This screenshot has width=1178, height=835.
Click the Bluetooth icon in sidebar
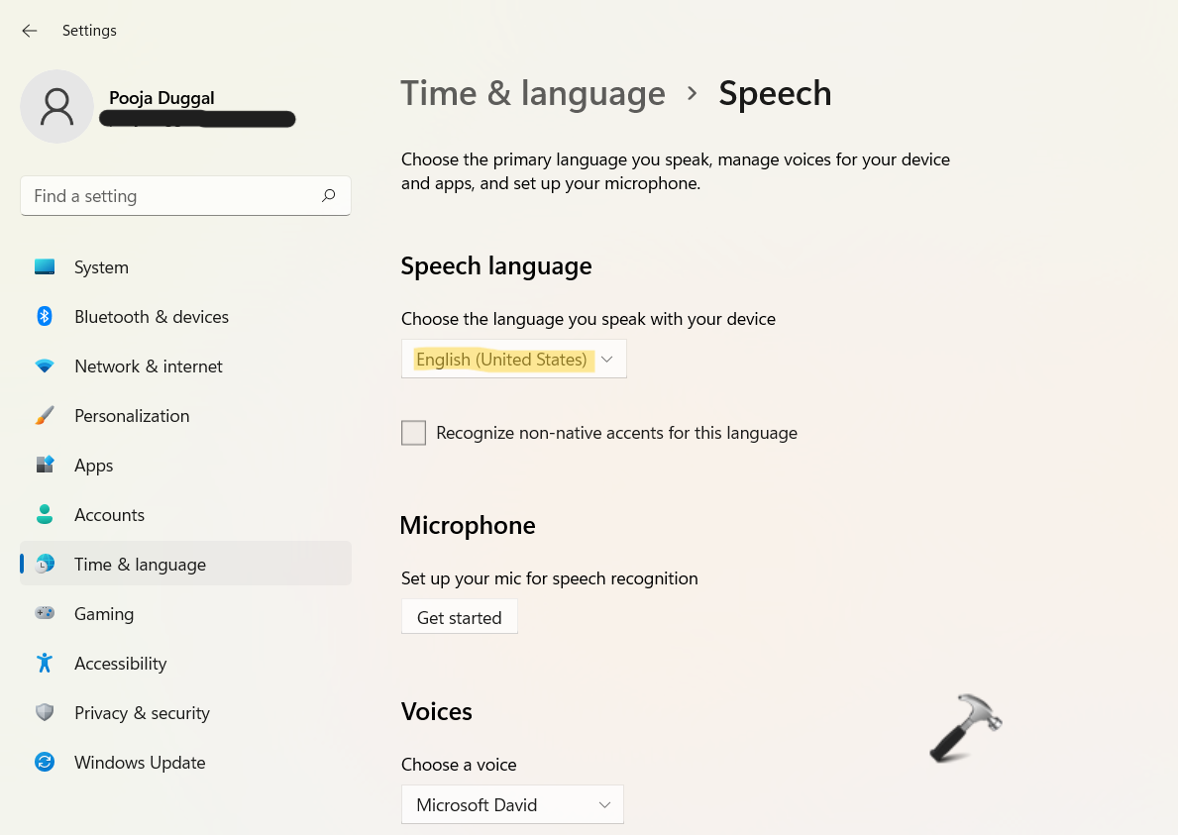pos(45,316)
